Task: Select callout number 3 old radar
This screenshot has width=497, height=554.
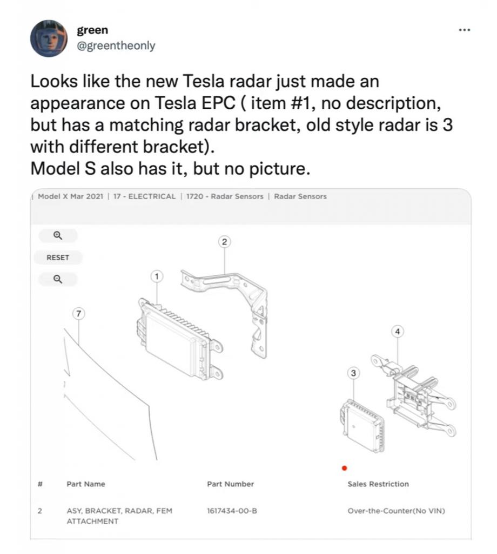Action: point(353,373)
